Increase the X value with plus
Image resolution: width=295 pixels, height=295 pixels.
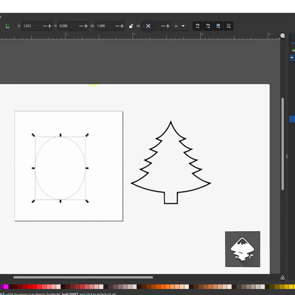[x=50, y=26]
